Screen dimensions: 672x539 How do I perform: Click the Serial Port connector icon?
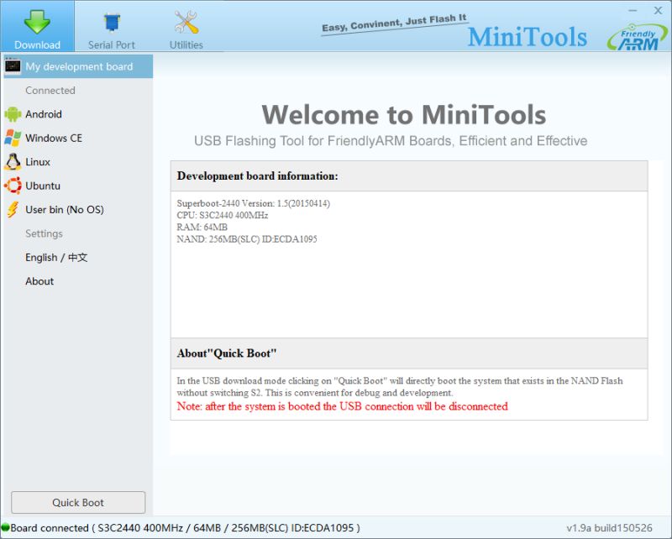click(x=112, y=23)
